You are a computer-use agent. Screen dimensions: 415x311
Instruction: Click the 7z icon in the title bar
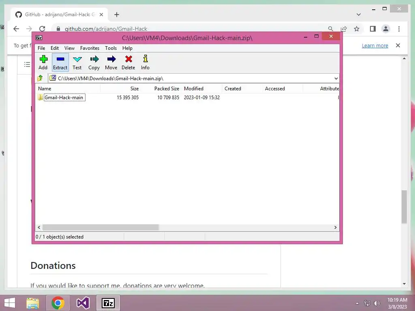(x=39, y=38)
